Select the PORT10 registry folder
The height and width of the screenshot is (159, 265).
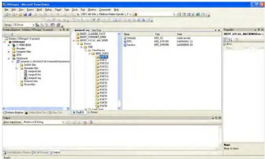pyautogui.click(x=104, y=63)
